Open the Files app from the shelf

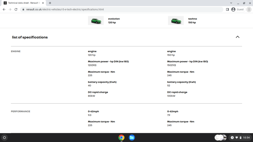tap(132, 137)
